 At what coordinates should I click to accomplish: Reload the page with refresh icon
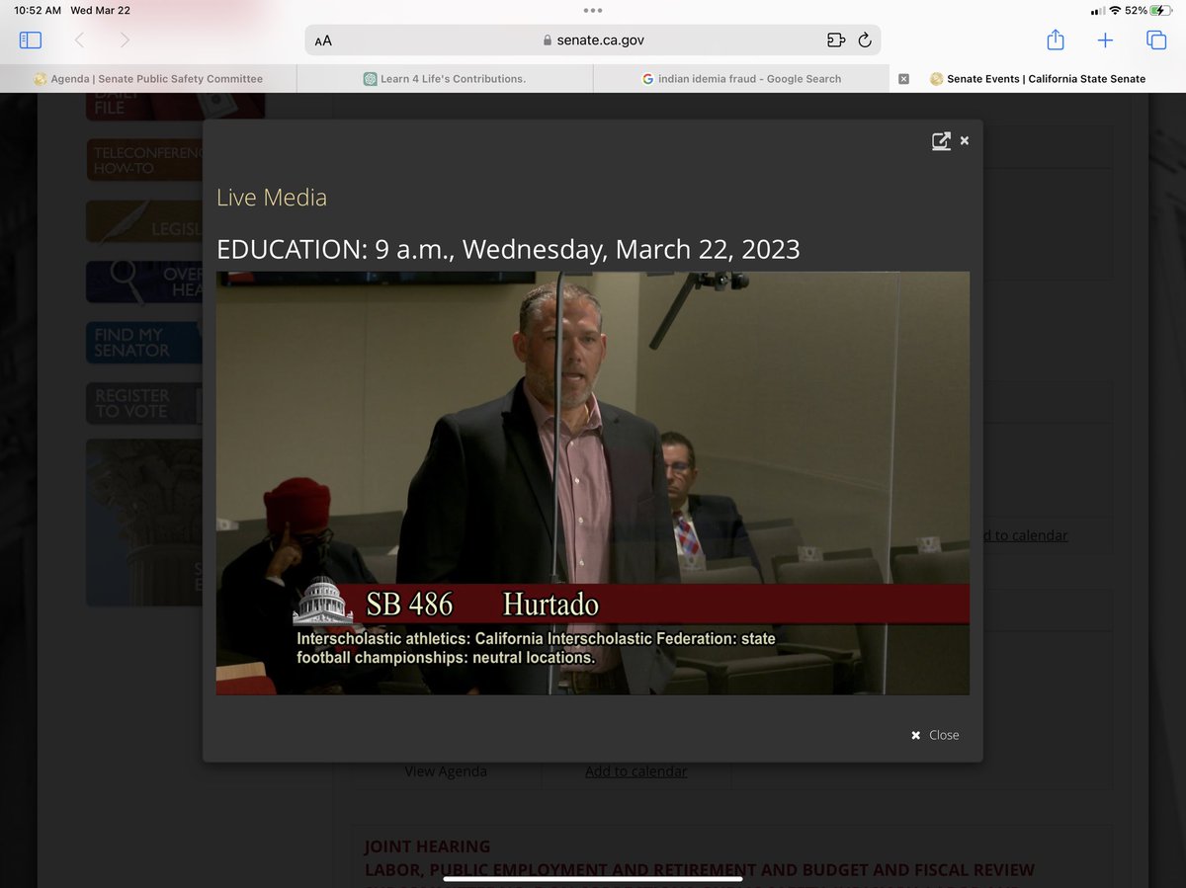(865, 40)
